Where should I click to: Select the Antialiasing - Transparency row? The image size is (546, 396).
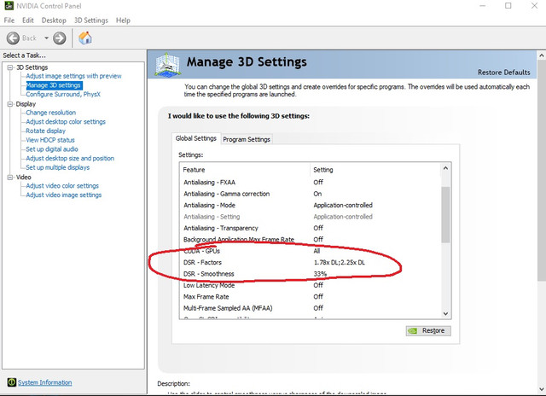pos(311,228)
